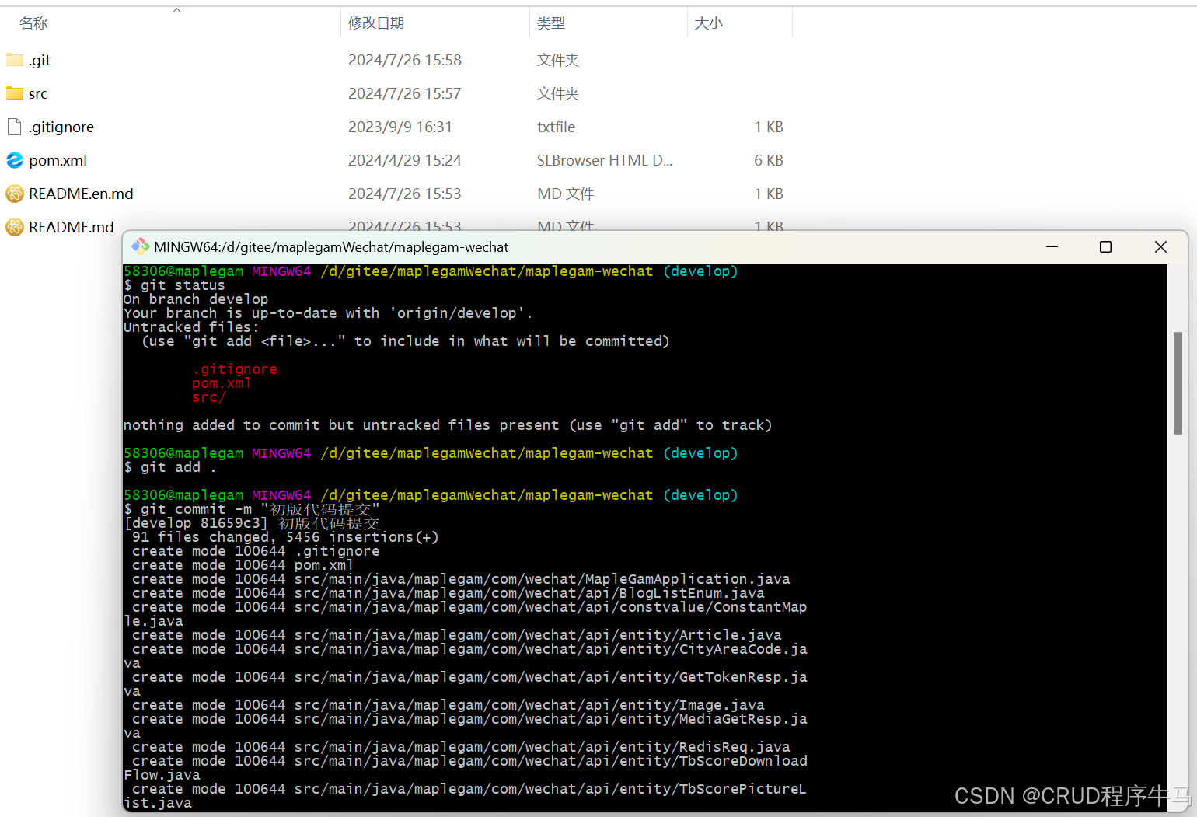Screen dimensions: 1197x817
Task: Select the .gitignore file icon
Action: click(x=15, y=127)
